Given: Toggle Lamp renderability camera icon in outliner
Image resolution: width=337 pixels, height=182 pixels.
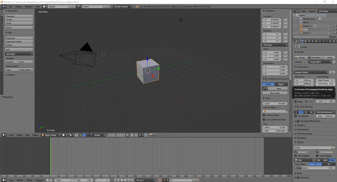Looking at the screenshot, I should (x=335, y=33).
